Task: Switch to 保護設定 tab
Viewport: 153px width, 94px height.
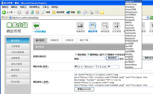Action: [55, 40]
